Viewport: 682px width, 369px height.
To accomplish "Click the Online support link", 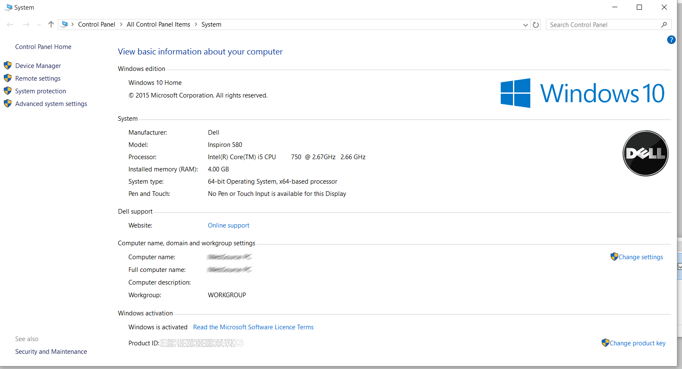I will coord(229,225).
